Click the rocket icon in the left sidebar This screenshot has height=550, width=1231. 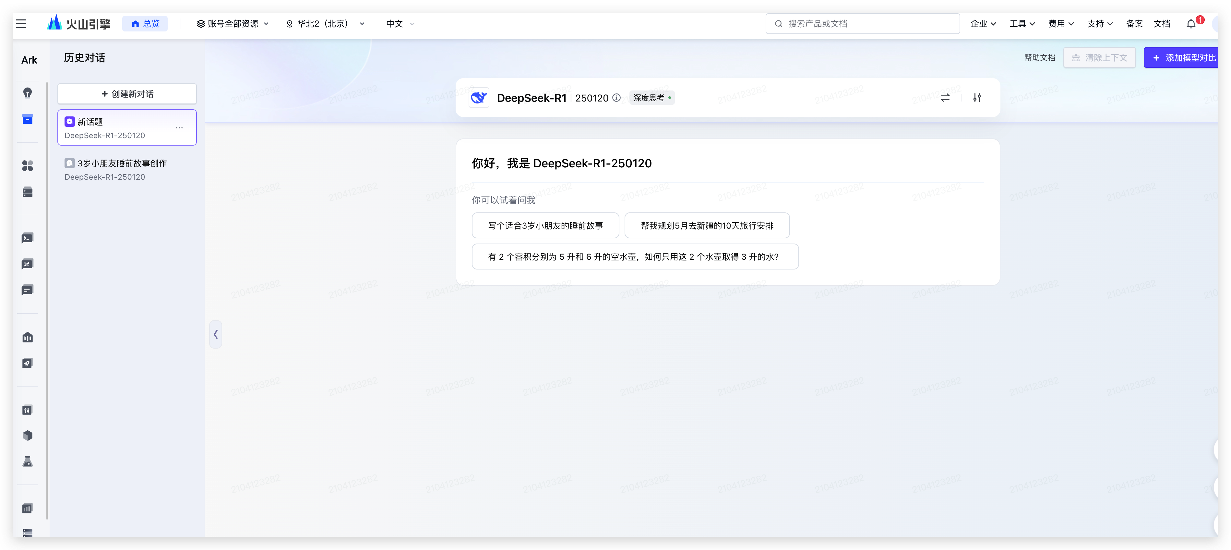click(28, 363)
